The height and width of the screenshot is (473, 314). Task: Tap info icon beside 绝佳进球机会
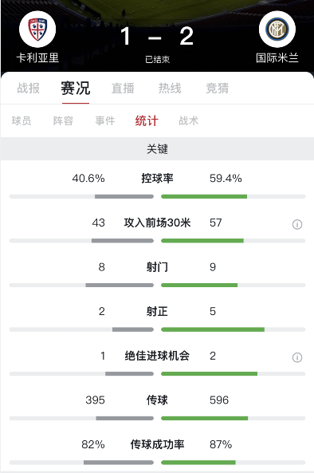[x=297, y=357]
